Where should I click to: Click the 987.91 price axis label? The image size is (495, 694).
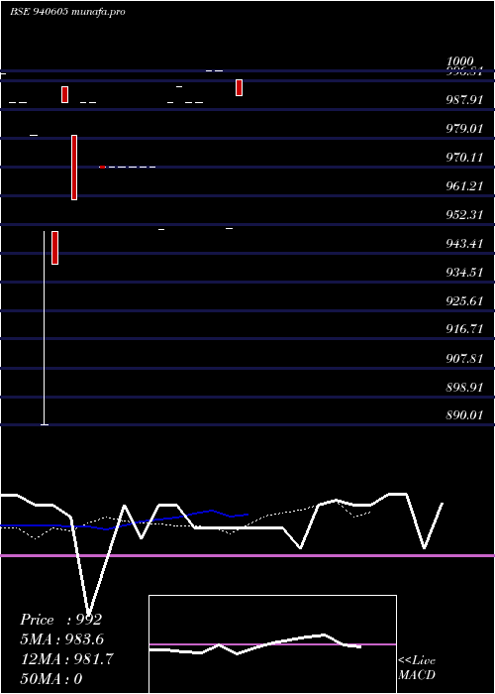coord(464,99)
